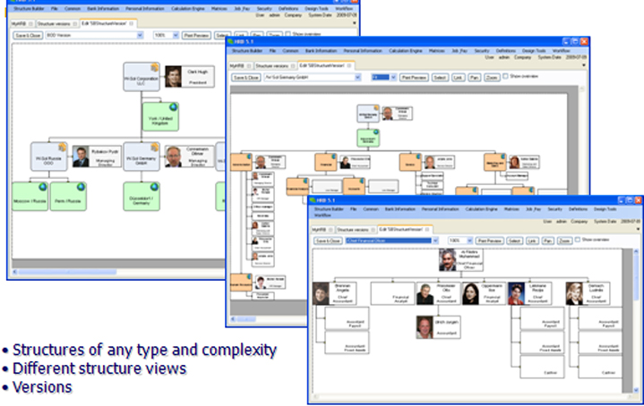
Task: Click the HRB 5.1 app icon in the Germany GmbH window title bar
Action: coord(230,41)
